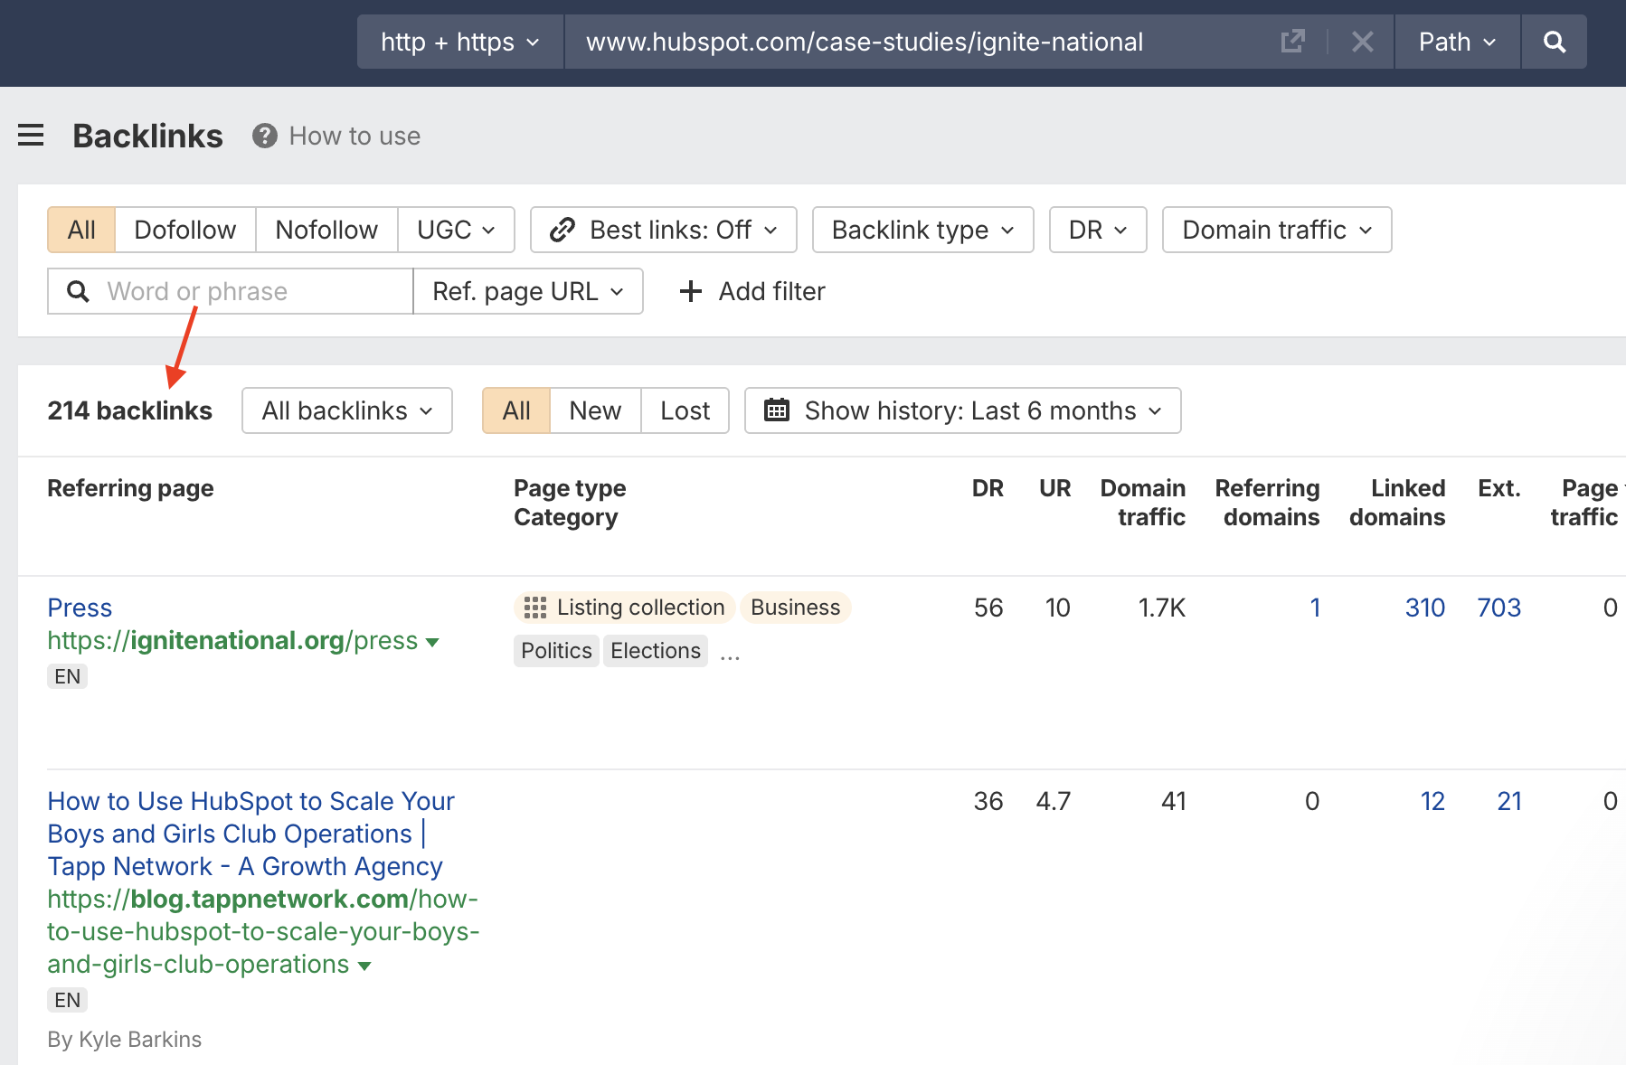Click the Business category tag
The image size is (1626, 1065).
pos(796,608)
